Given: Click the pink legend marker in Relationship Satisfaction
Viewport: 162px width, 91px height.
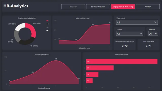Looking at the screenshot, I should (47, 21).
